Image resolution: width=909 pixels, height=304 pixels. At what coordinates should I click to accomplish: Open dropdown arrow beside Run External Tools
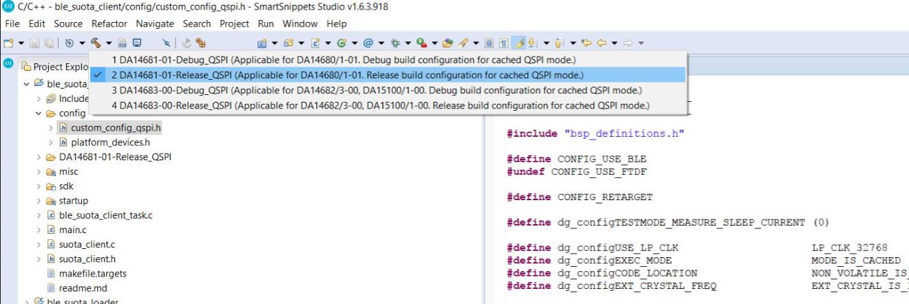[435, 43]
